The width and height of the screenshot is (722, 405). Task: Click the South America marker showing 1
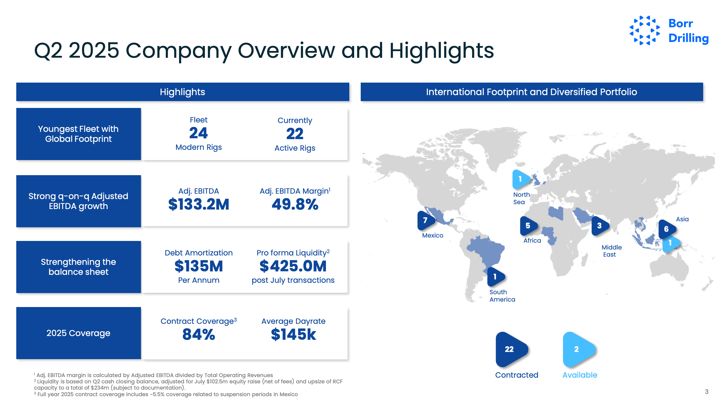(x=495, y=277)
